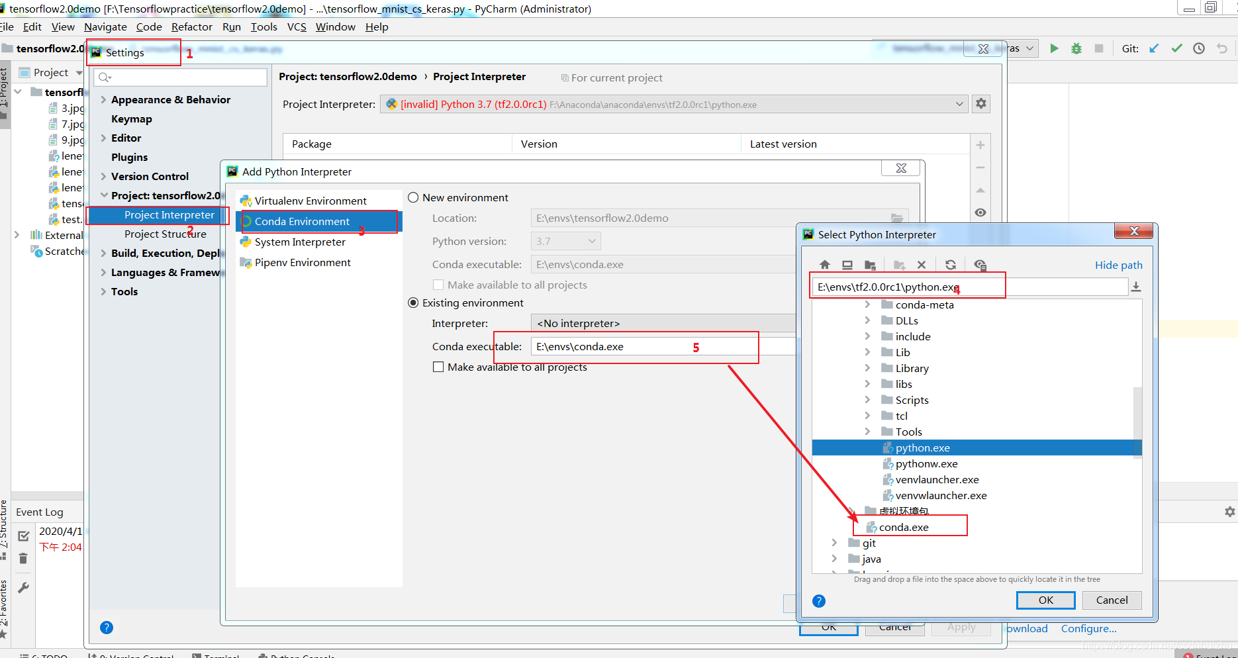Start debugging with the bug icon
Viewport: 1238px width, 658px height.
coord(1076,48)
